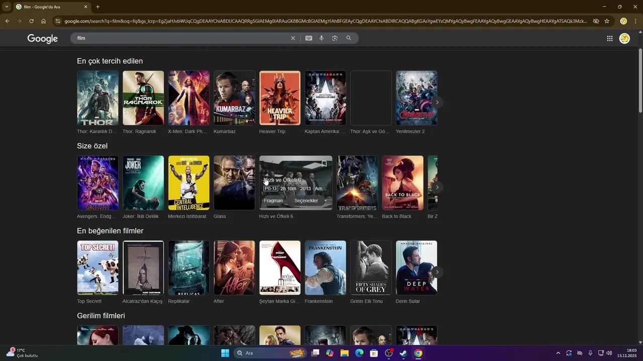Open Alcatraz'dan Kaçış poster
The width and height of the screenshot is (643, 361).
pyautogui.click(x=143, y=268)
